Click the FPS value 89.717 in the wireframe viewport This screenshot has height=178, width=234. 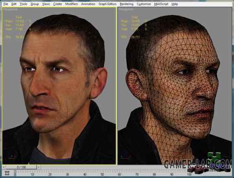click(x=135, y=37)
